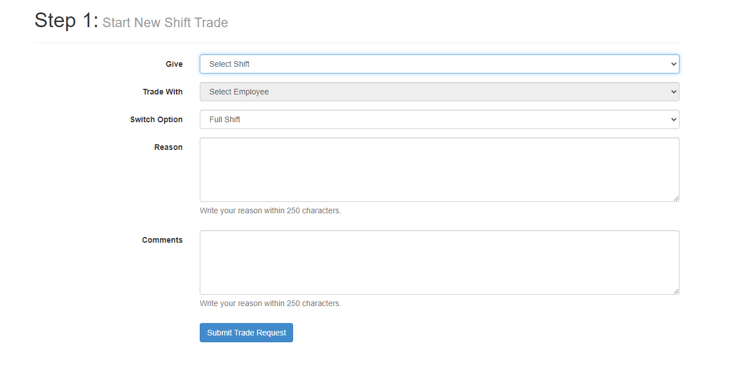The width and height of the screenshot is (735, 383).
Task: Click the Comments label
Action: (x=162, y=240)
